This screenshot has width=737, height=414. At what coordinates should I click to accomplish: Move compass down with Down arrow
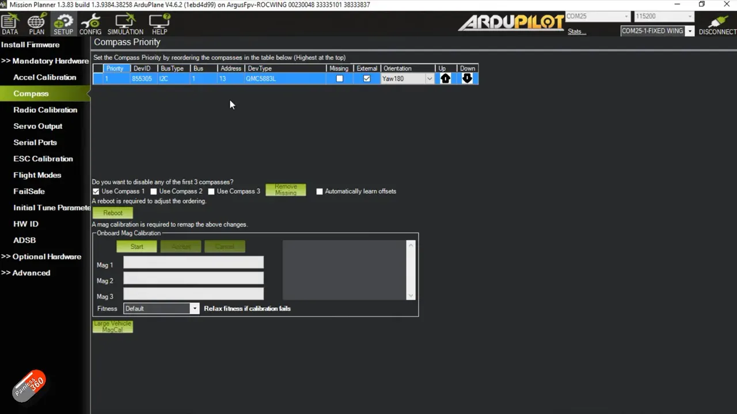click(467, 79)
